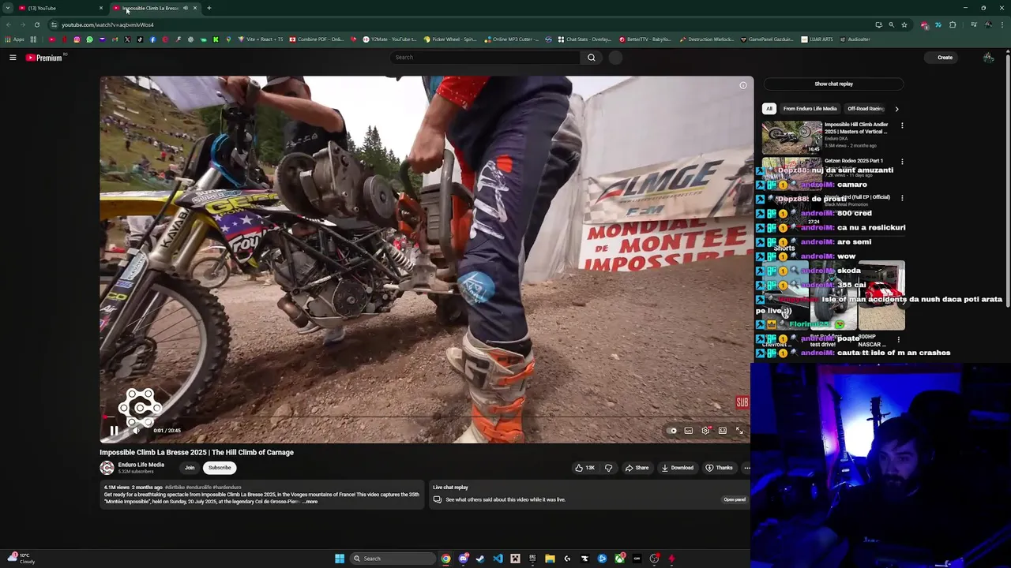Open the Facebook bookmark icon

[152, 39]
